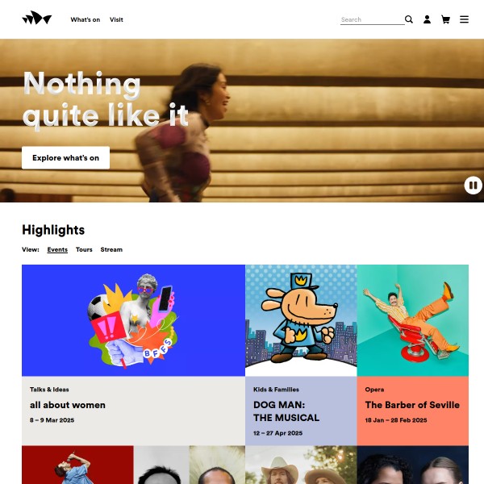The image size is (484, 484).
Task: Open the all about women artwork thumbnail
Action: (x=133, y=320)
